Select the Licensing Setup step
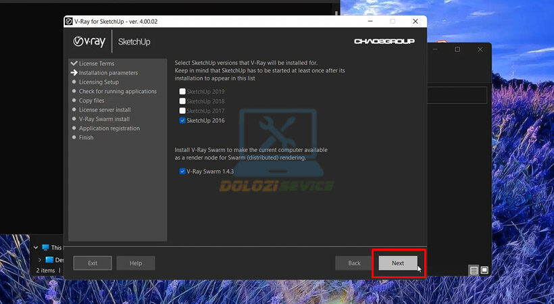The width and height of the screenshot is (554, 304). [x=99, y=82]
